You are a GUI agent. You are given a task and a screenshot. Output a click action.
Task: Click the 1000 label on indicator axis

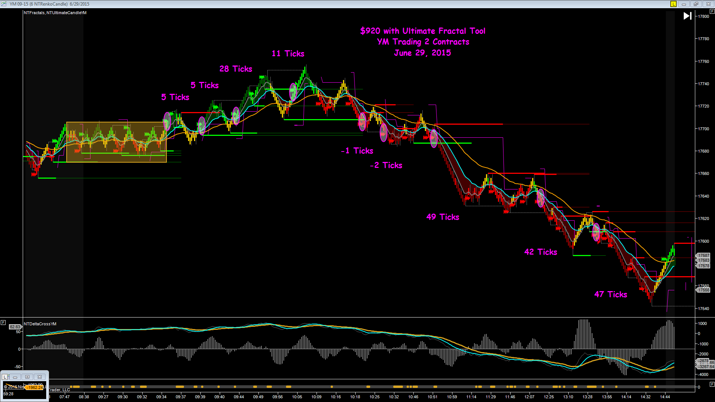click(x=702, y=323)
